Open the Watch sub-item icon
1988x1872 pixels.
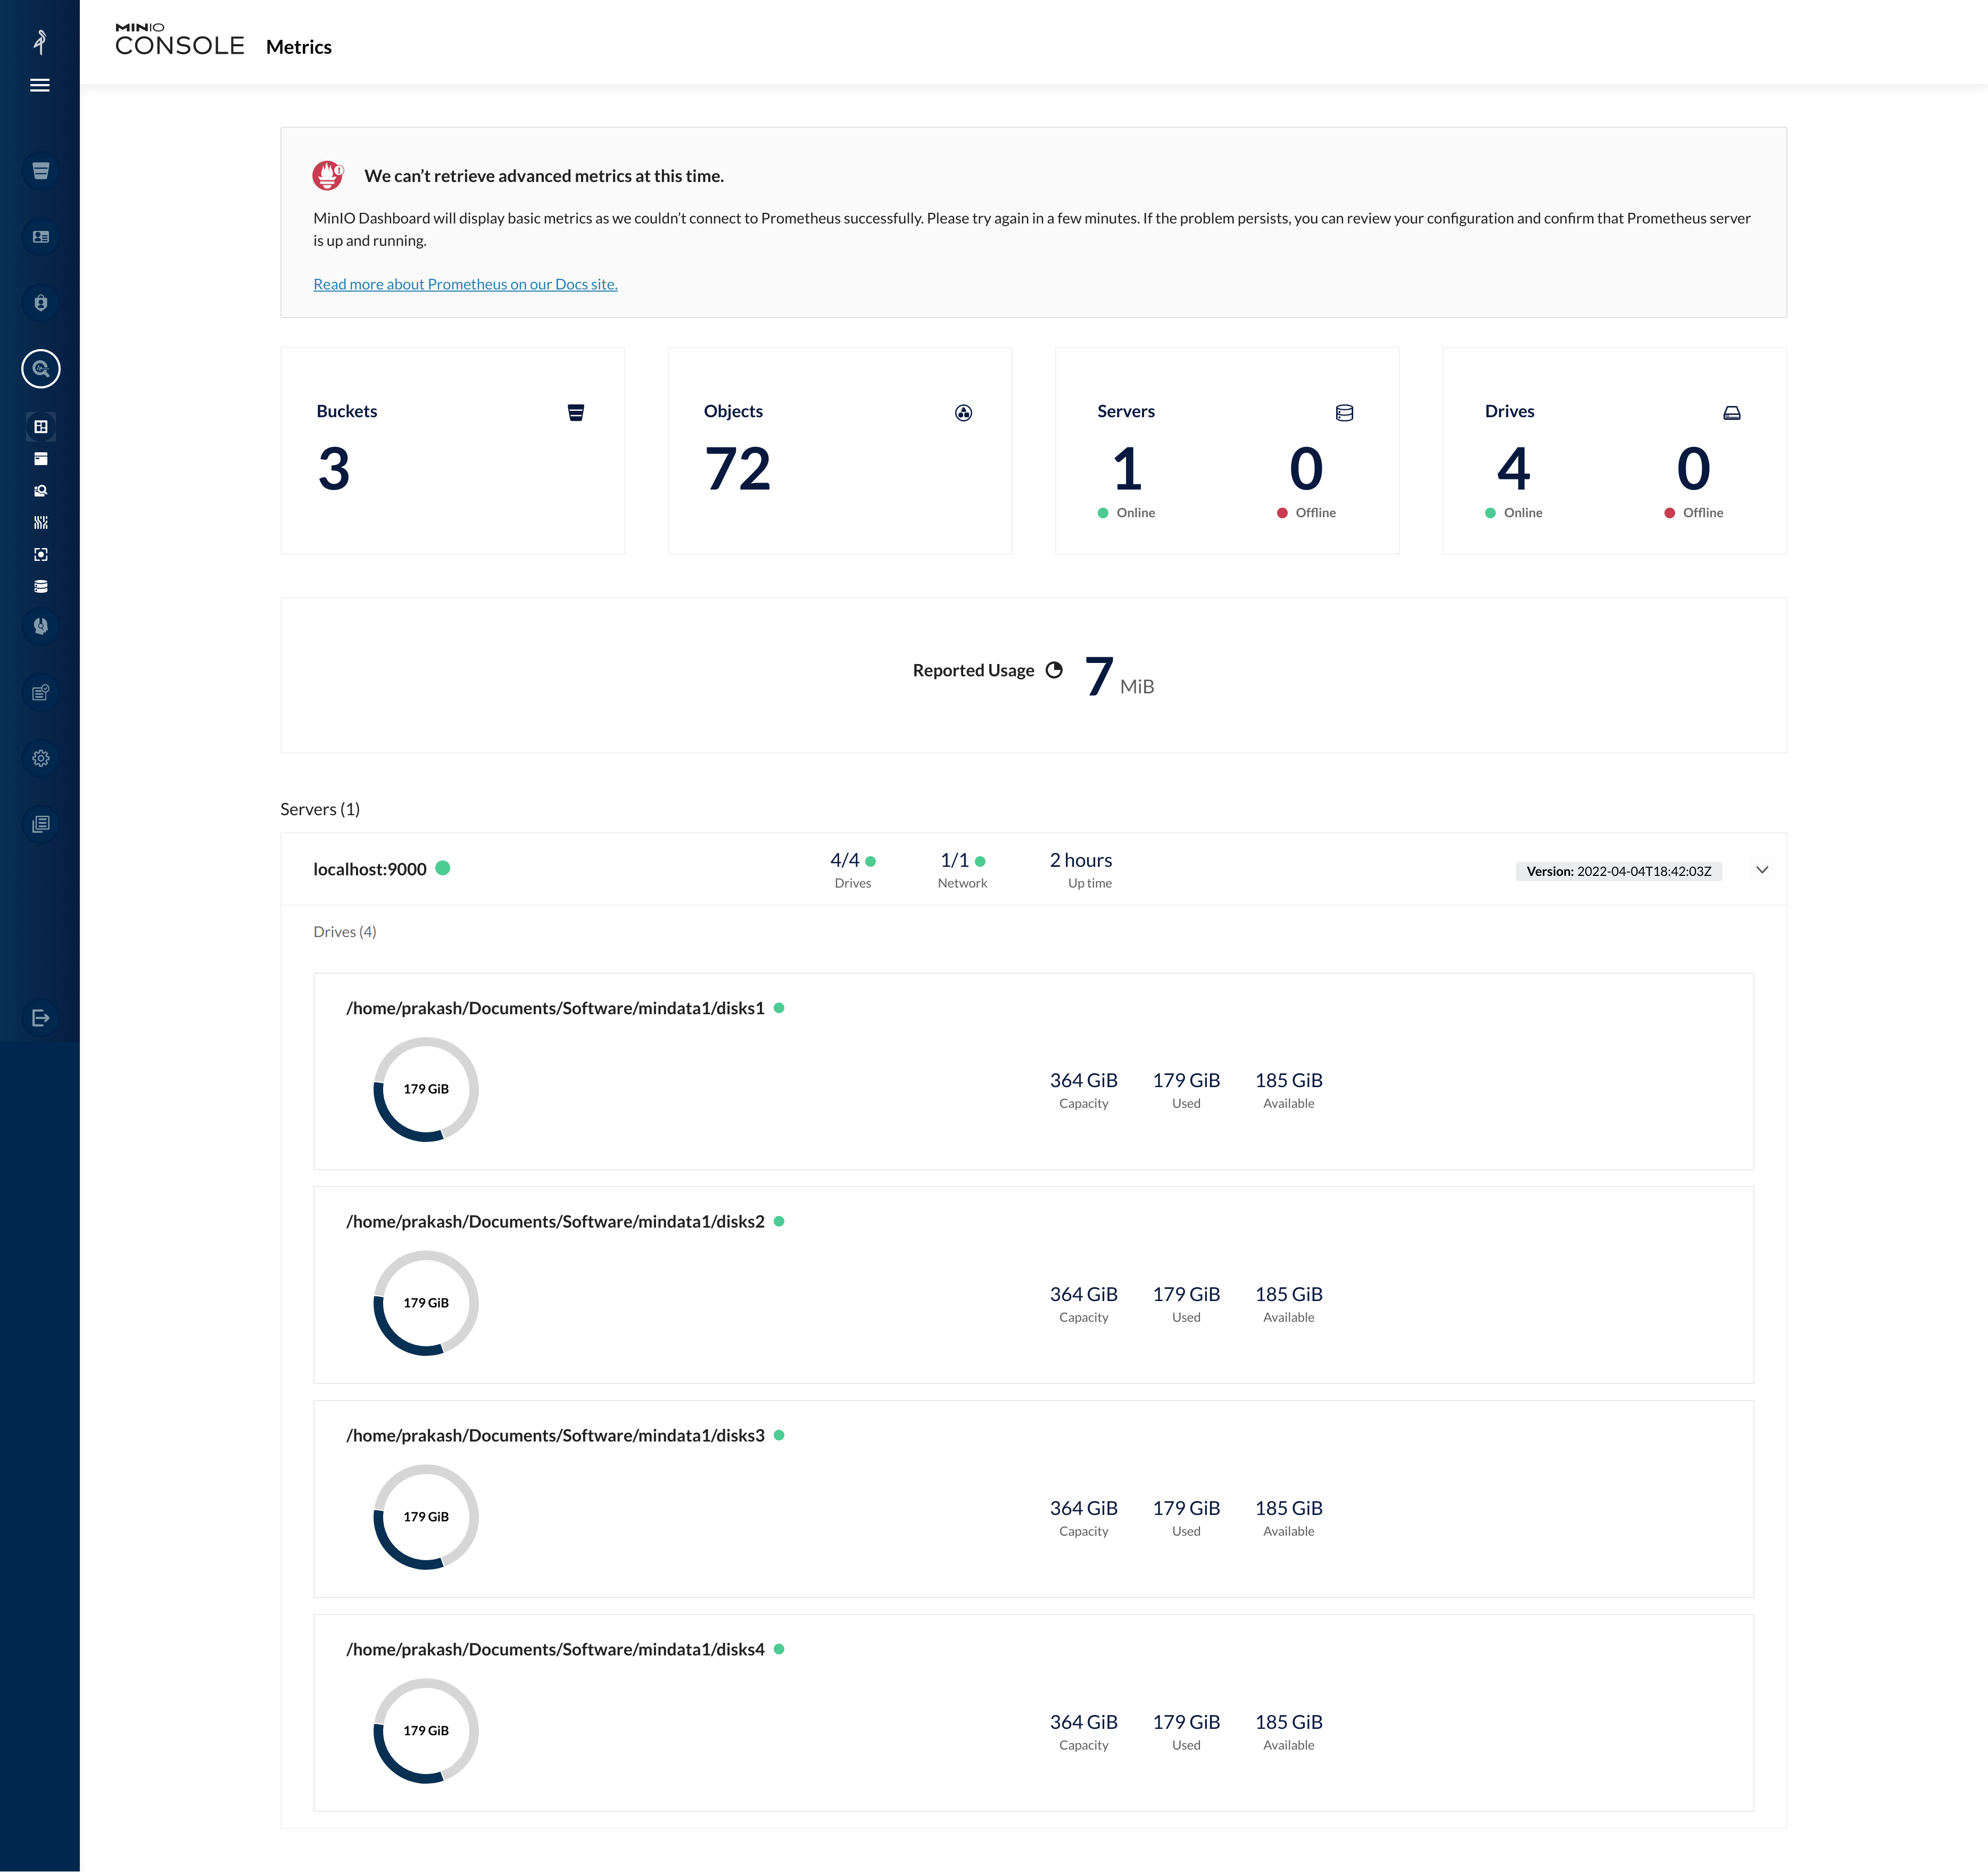tap(40, 555)
